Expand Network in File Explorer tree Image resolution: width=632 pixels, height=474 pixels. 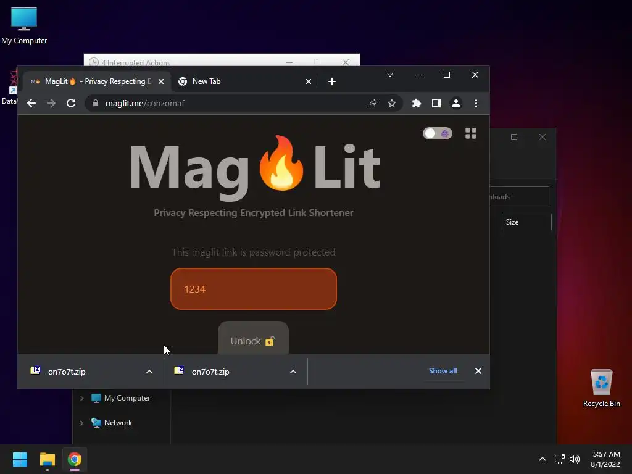pos(82,423)
